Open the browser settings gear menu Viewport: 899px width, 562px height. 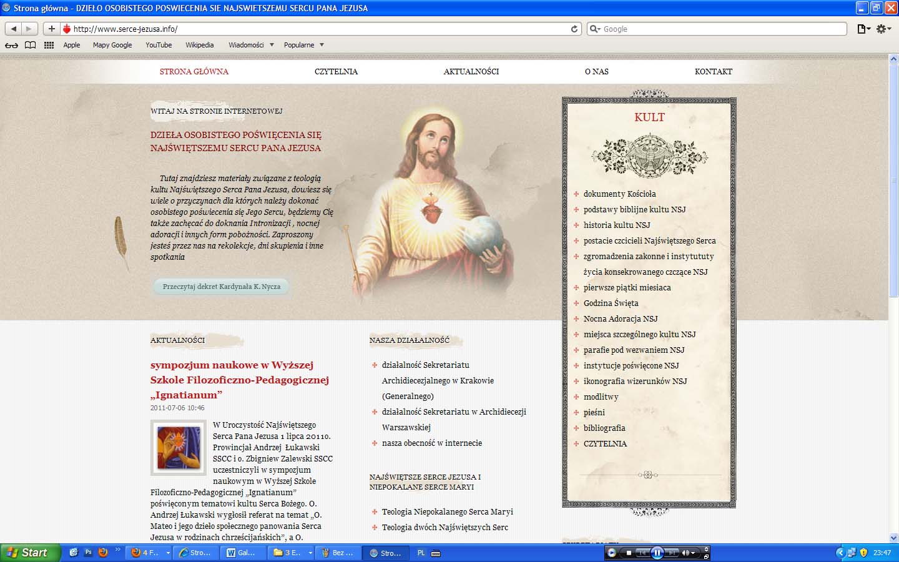coord(883,29)
